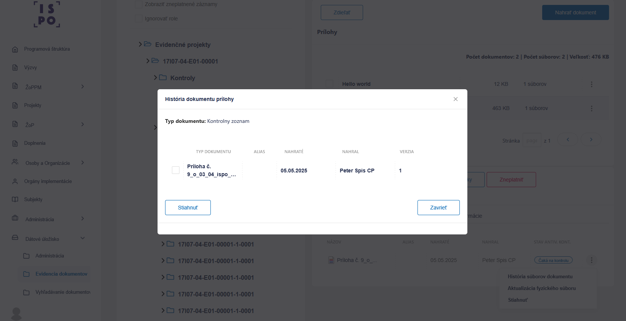
Task: Open Programová štruktúra home icon
Action: tap(15, 49)
